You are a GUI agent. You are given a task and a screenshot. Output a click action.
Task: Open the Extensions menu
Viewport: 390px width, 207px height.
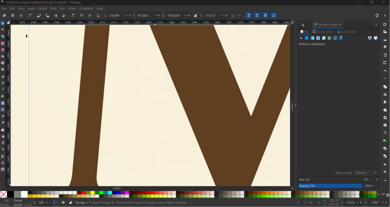pos(86,8)
